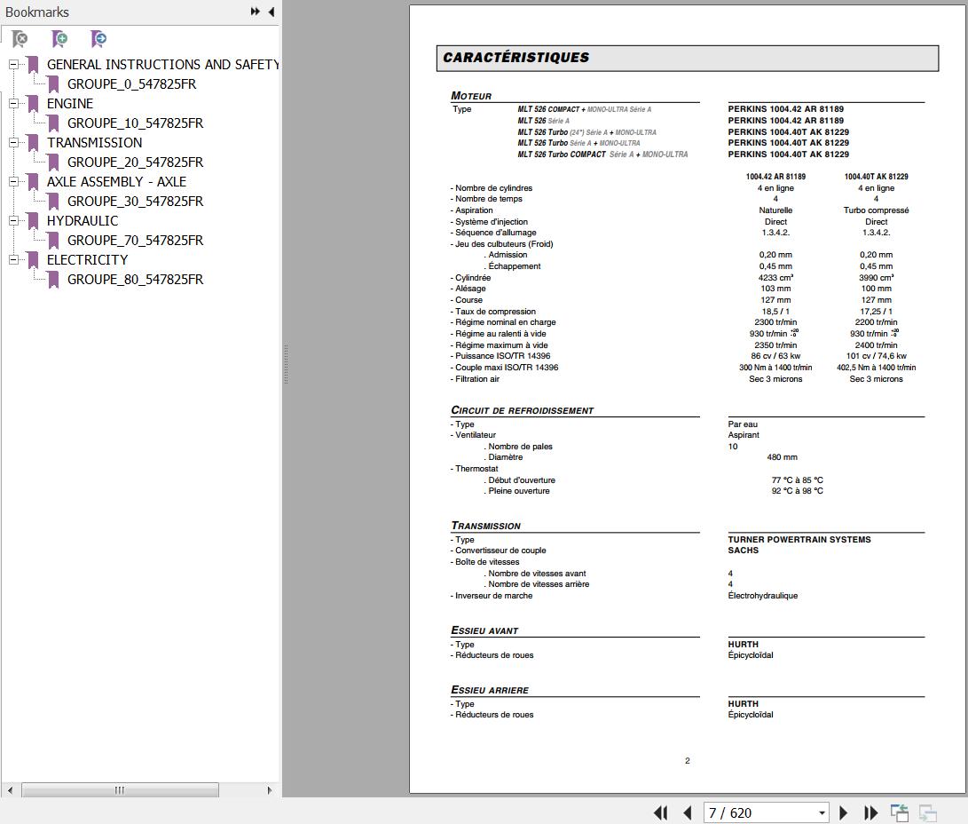
Task: Click the bookmark icon beside GROUPE_80_547825FR
Action: [54, 280]
